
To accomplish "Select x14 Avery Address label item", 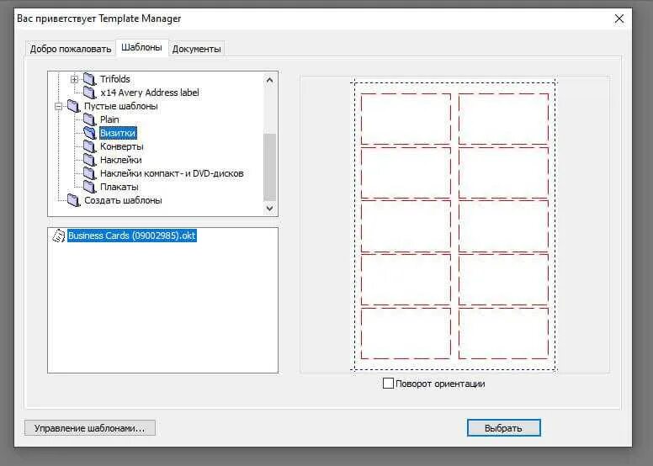I will click(150, 93).
